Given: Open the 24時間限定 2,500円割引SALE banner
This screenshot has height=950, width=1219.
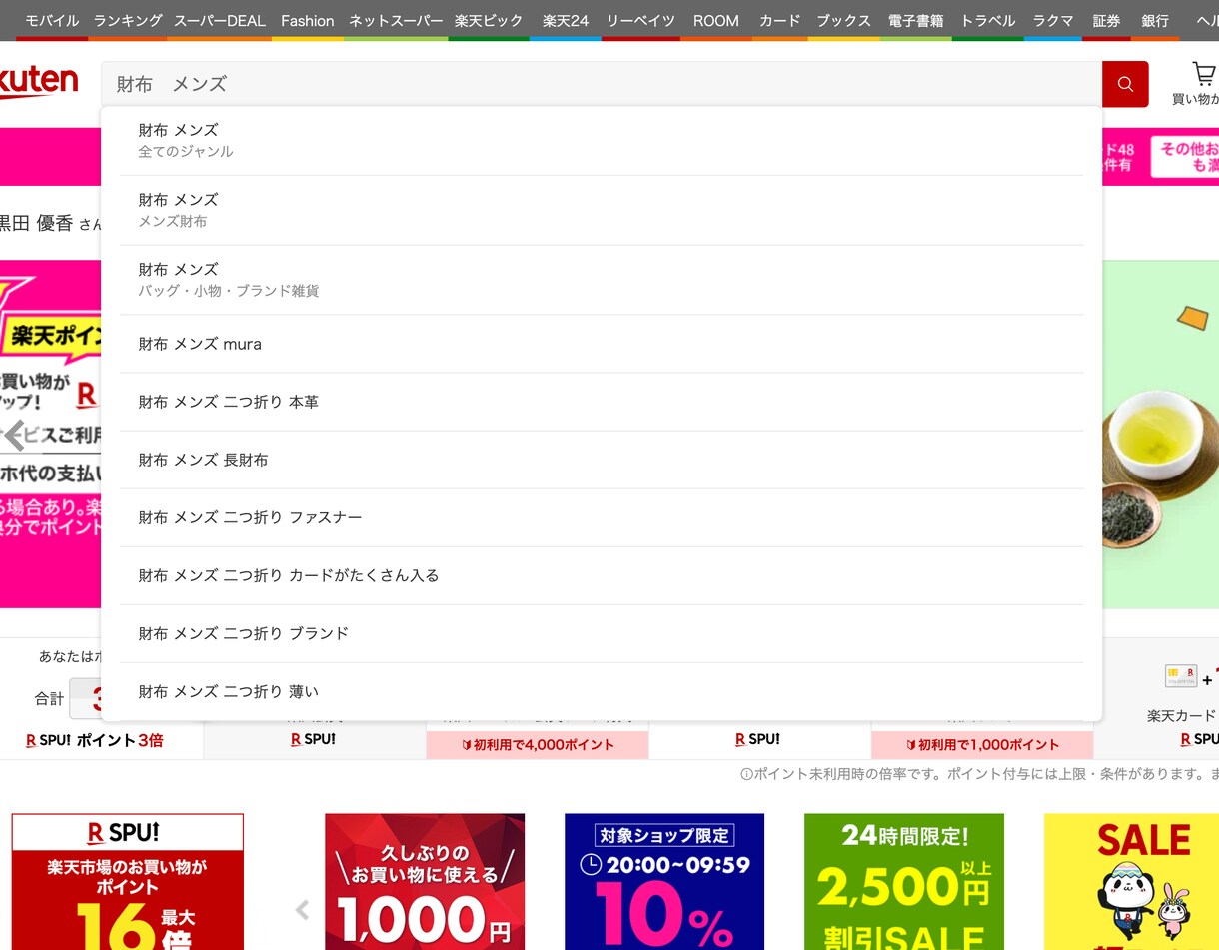Looking at the screenshot, I should (x=904, y=881).
